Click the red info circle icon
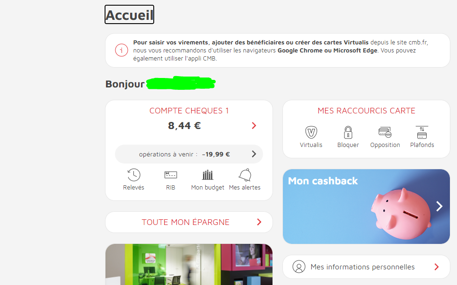This screenshot has width=457, height=285. 122,51
